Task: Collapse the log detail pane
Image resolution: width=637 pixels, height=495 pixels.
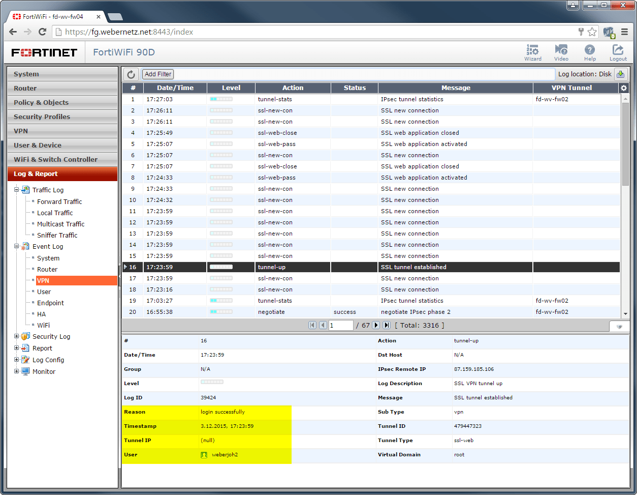Action: click(619, 326)
